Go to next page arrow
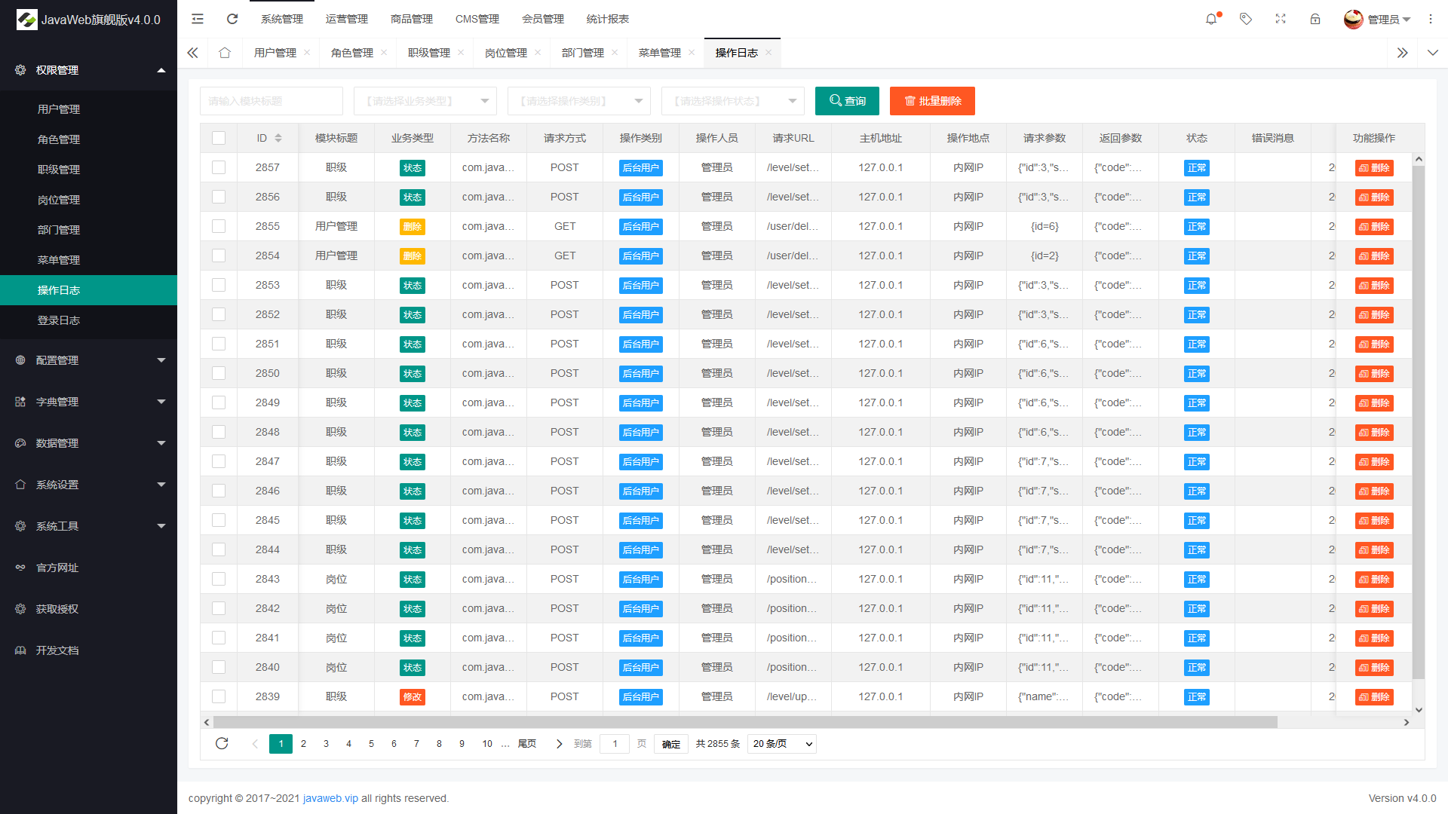 click(559, 744)
